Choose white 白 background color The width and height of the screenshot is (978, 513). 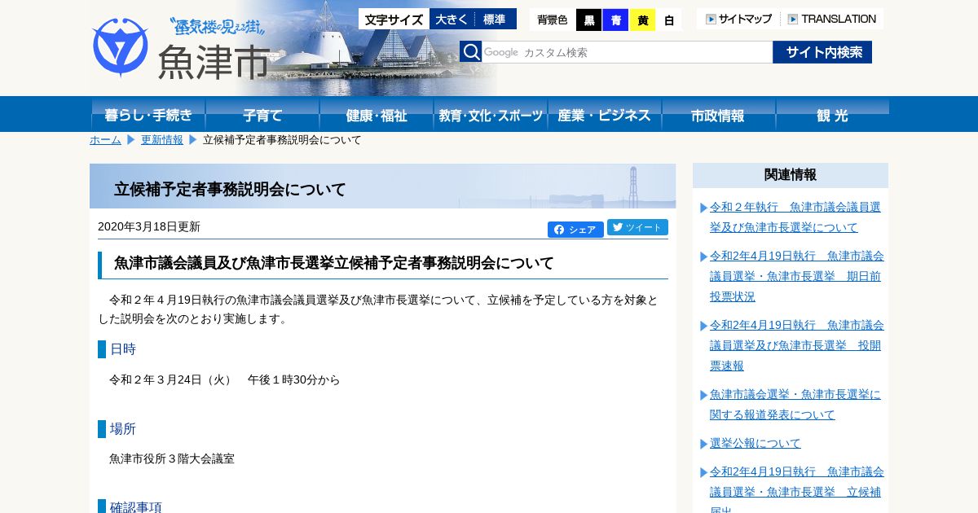(669, 20)
